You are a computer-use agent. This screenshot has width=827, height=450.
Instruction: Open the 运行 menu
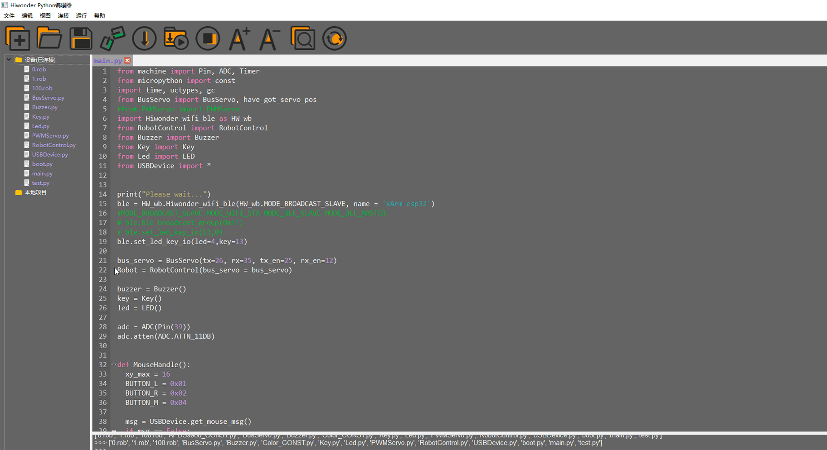point(82,15)
